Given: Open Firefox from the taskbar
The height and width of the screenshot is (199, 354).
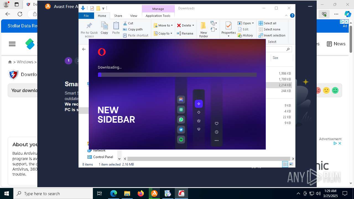Looking at the screenshot, I should (141, 193).
